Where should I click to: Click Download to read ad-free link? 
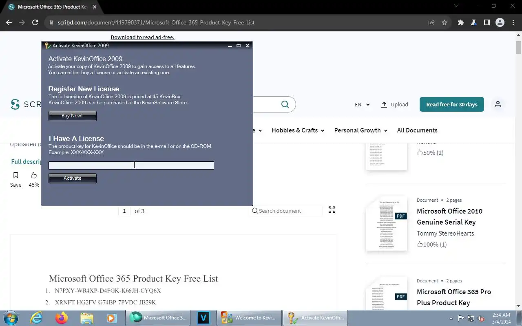coord(142,37)
